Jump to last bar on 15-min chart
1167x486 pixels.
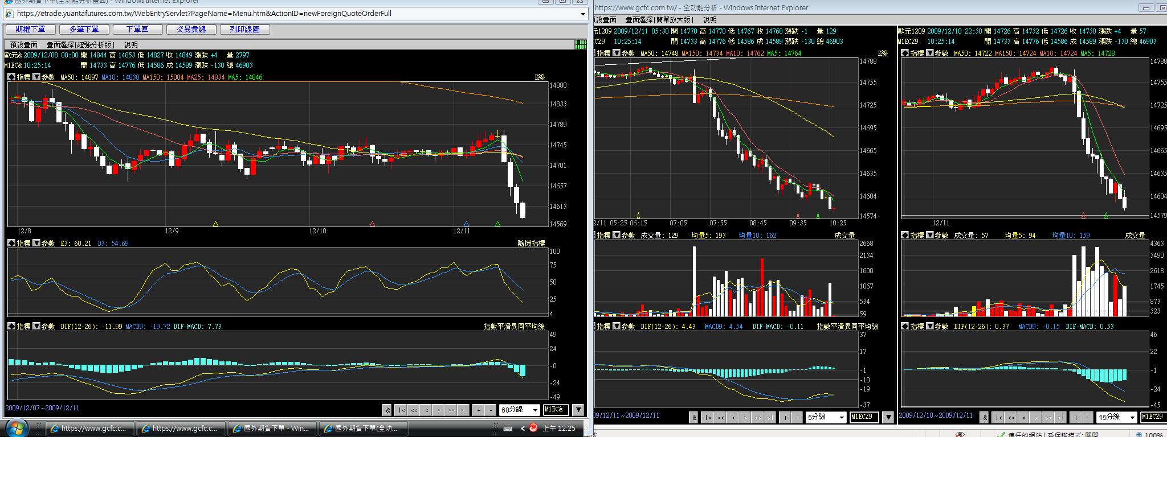(x=1060, y=418)
